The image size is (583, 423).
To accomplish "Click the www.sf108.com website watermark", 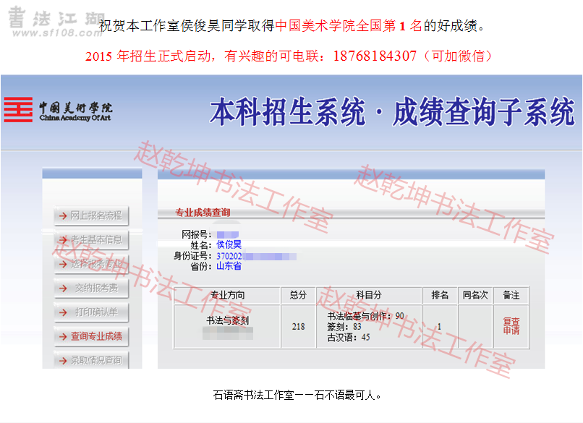I will pos(57,33).
